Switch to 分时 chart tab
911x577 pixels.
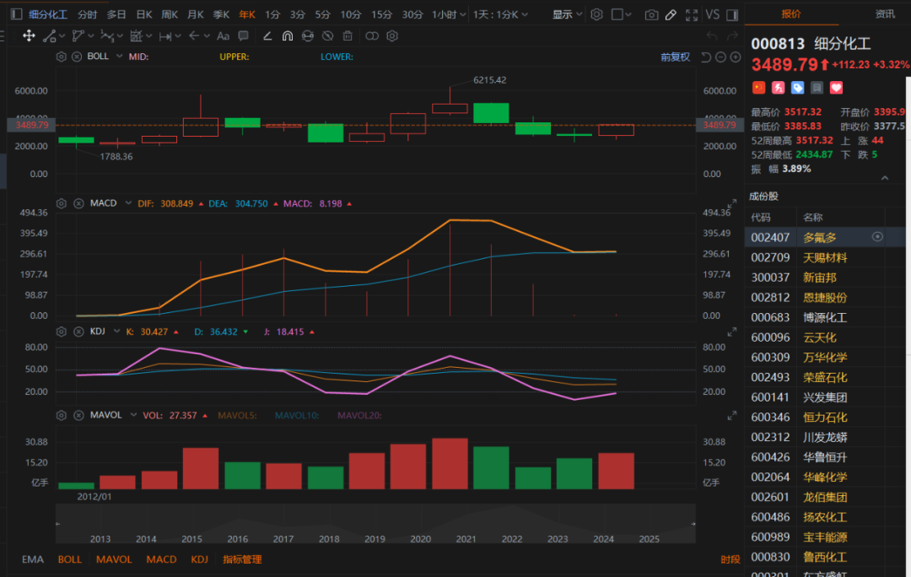pyautogui.click(x=87, y=14)
